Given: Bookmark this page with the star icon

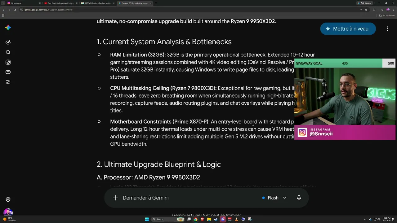Looking at the screenshot, I should tap(366, 10).
